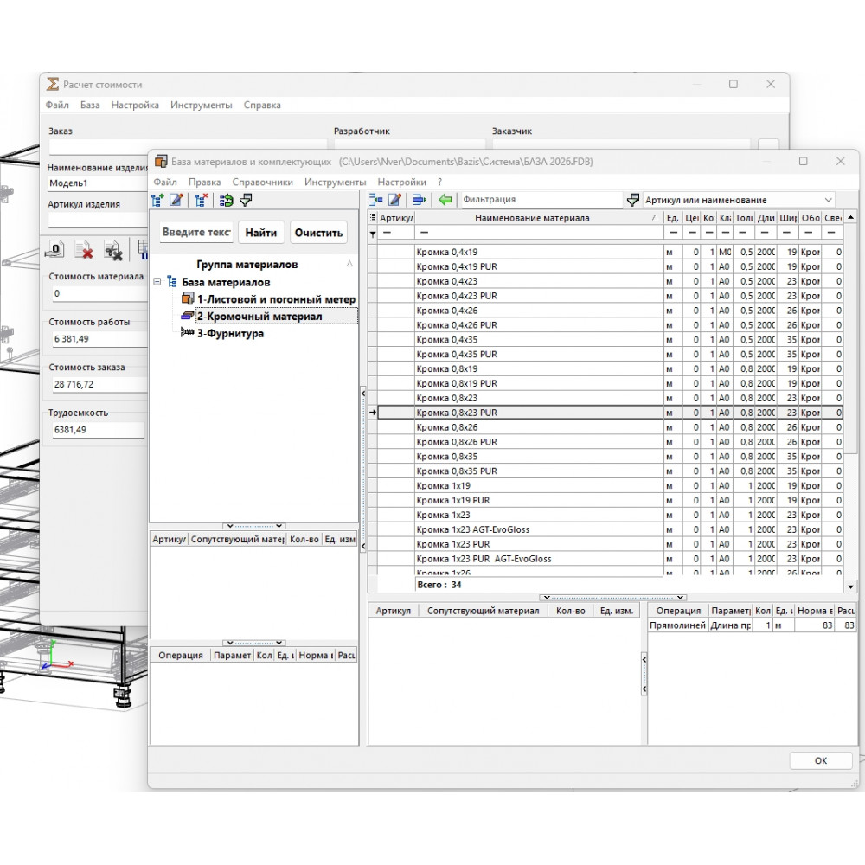Click the edit group pencil icon
The height and width of the screenshot is (865, 865).
click(x=176, y=201)
